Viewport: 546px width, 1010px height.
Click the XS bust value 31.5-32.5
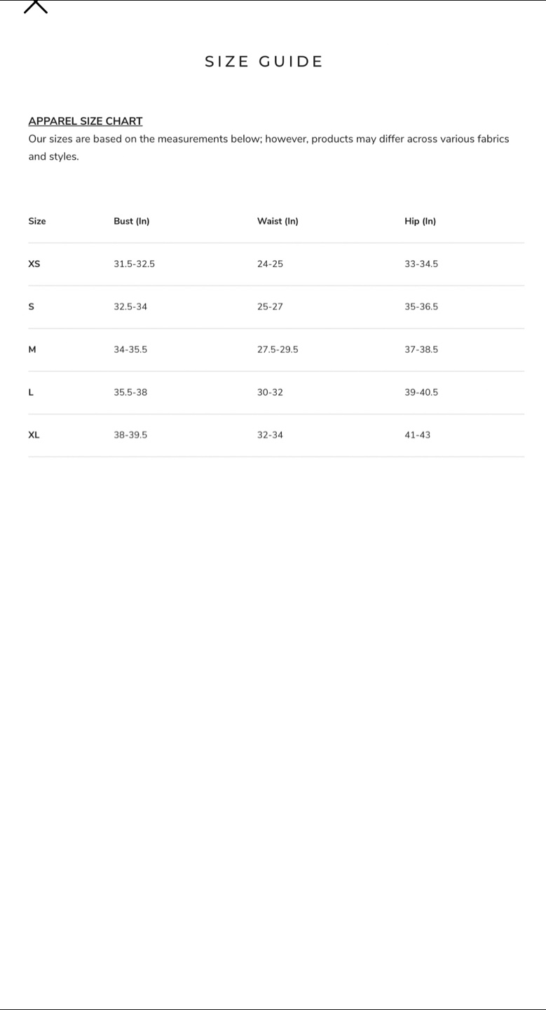(x=135, y=264)
